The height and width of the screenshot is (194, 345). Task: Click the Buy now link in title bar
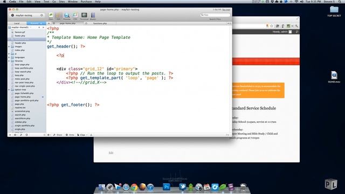pos(226,10)
